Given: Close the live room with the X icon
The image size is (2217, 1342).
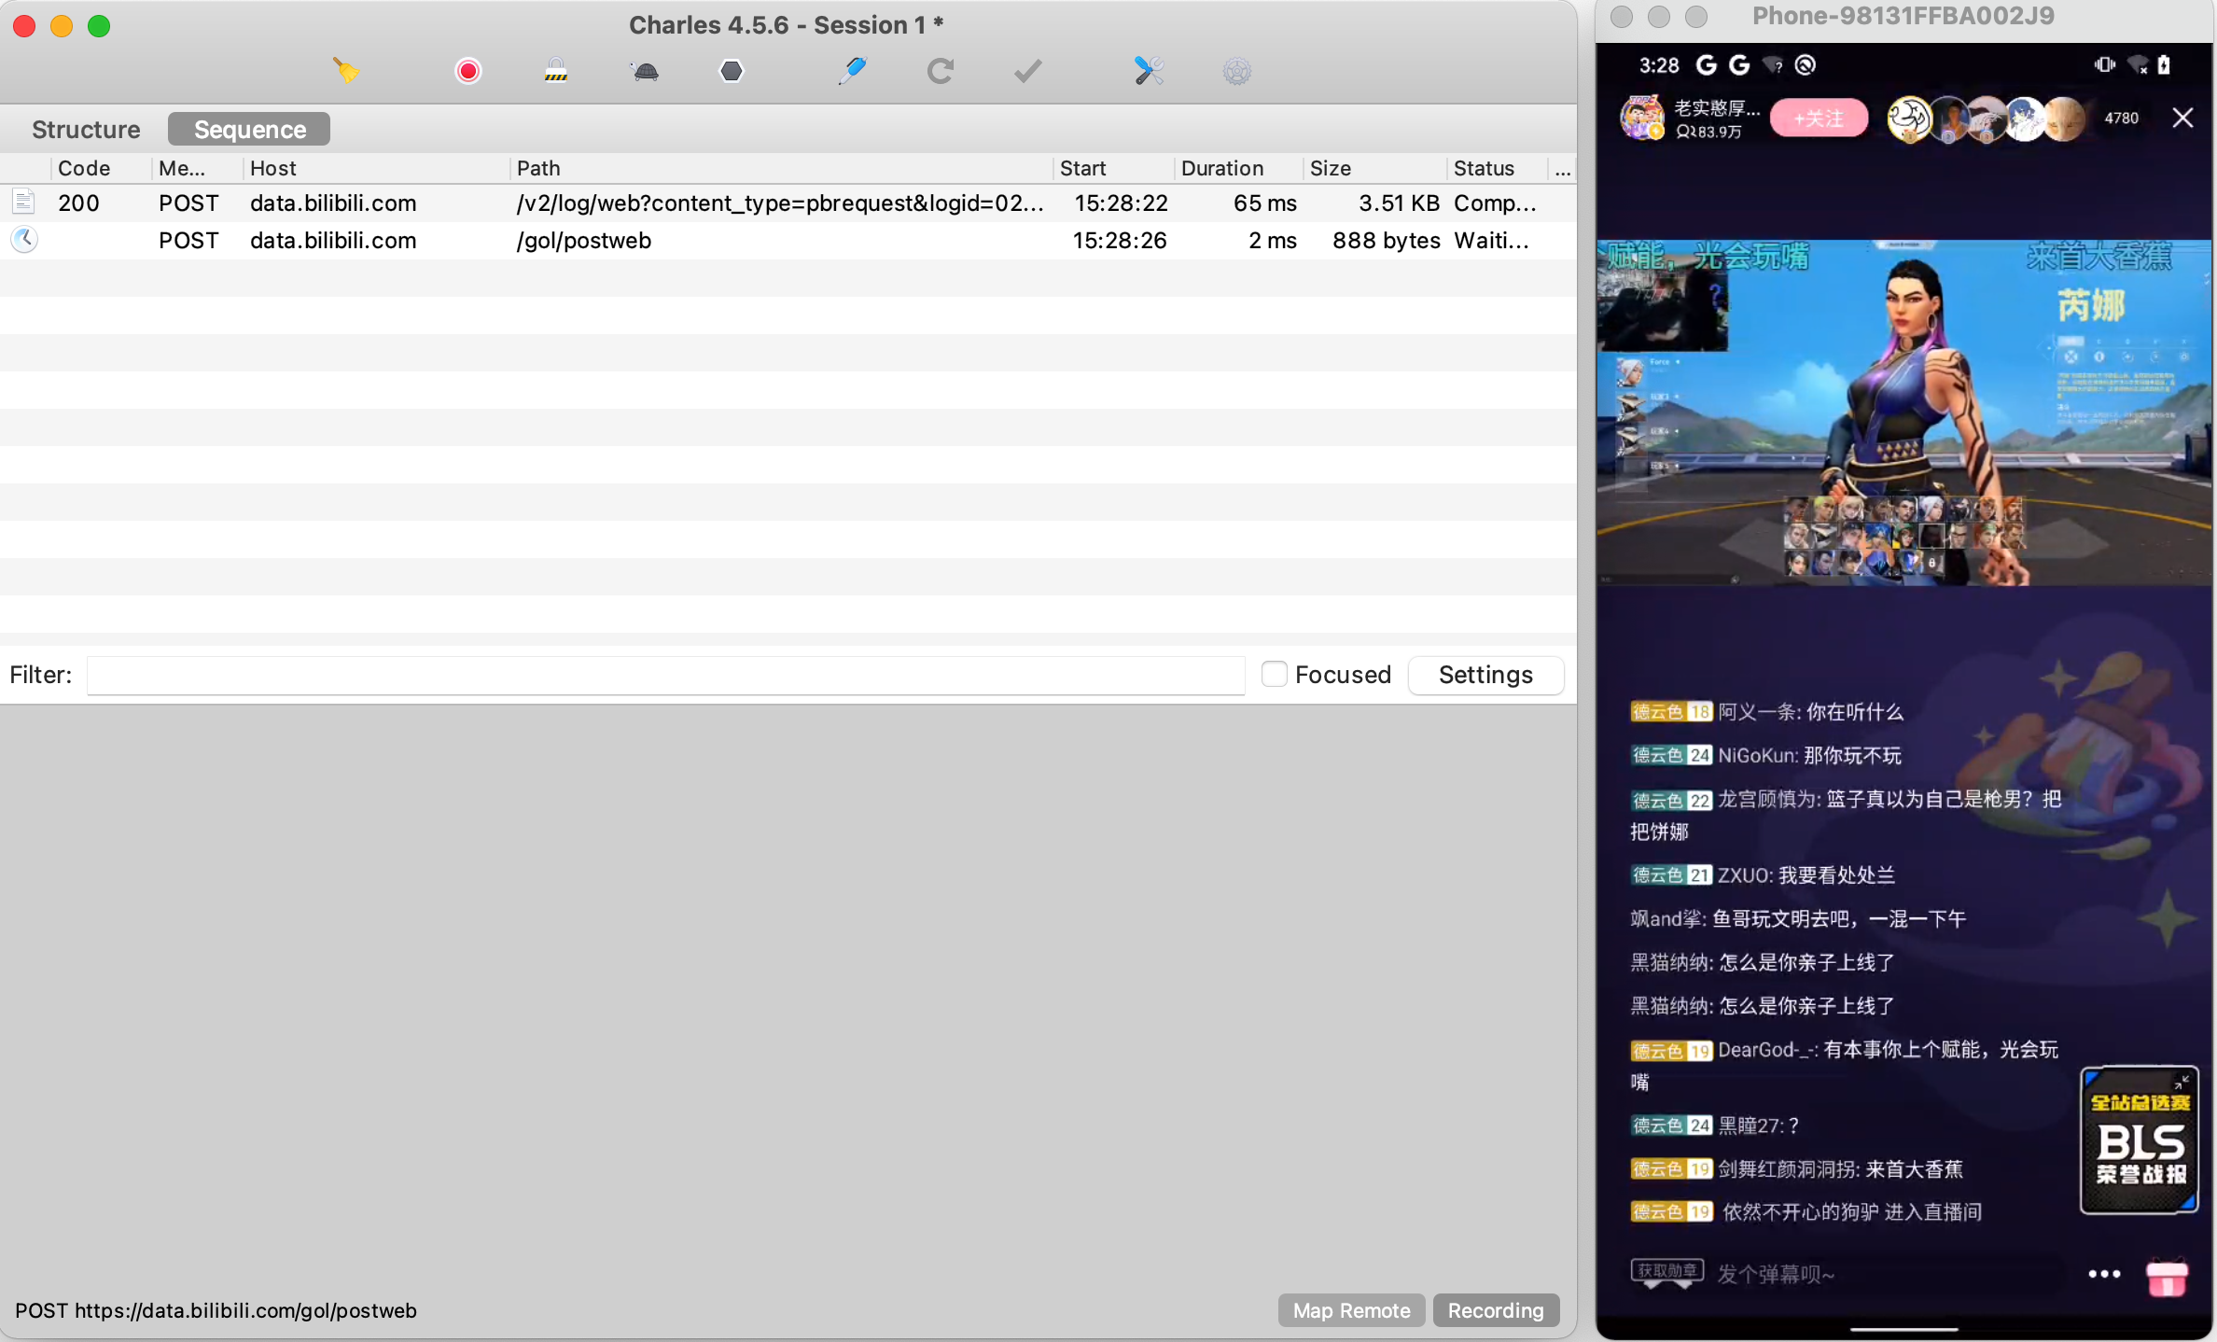Looking at the screenshot, I should click(2182, 118).
